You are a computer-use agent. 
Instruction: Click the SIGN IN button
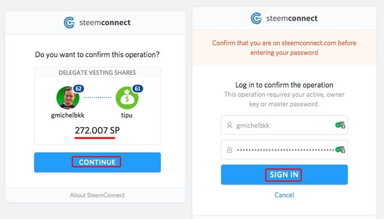[284, 175]
